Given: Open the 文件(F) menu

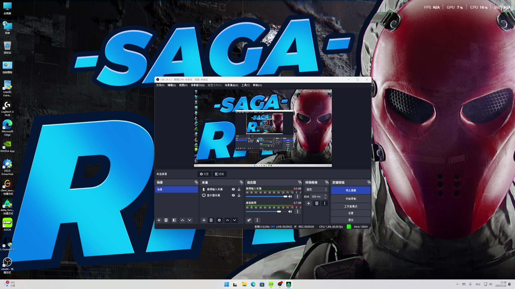Looking at the screenshot, I should (160, 85).
